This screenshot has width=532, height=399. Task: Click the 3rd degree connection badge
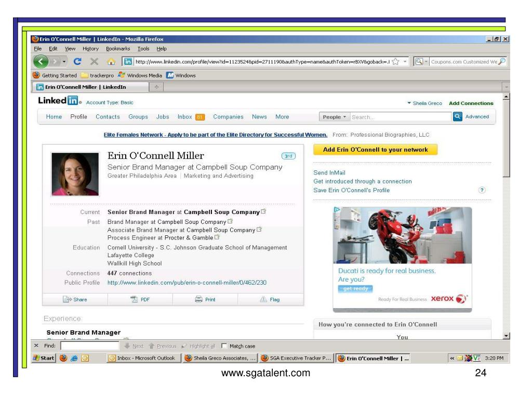(x=288, y=156)
